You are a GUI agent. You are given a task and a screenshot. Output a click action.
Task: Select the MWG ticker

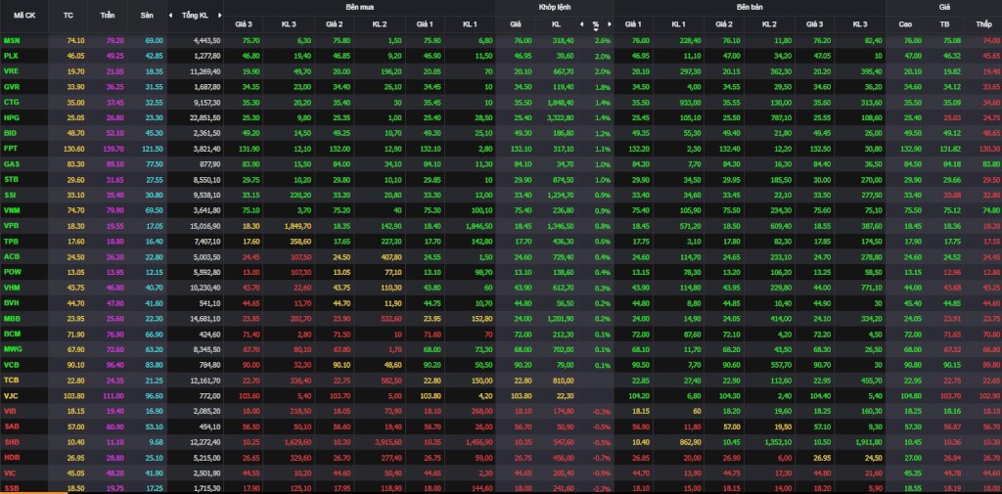click(12, 349)
